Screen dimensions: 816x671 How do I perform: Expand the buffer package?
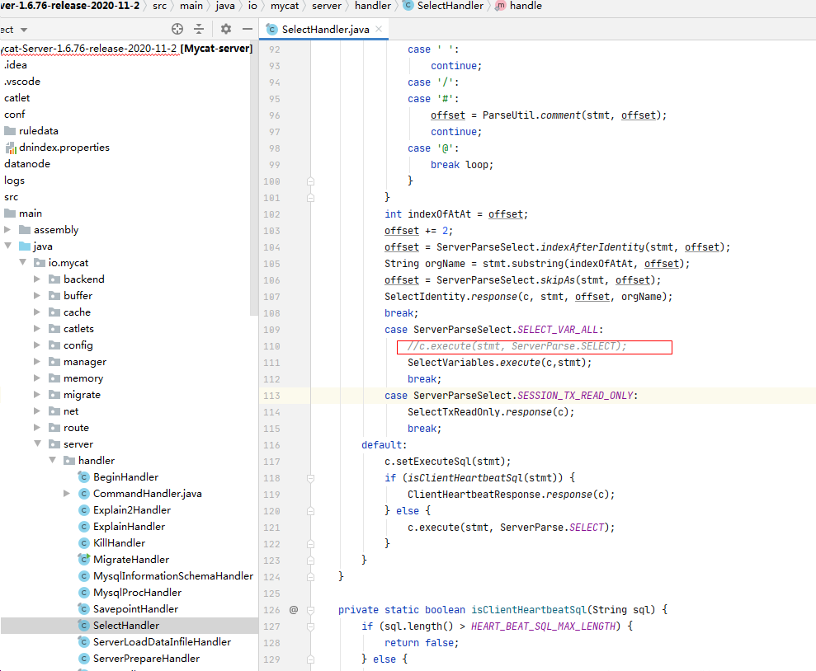pos(37,295)
